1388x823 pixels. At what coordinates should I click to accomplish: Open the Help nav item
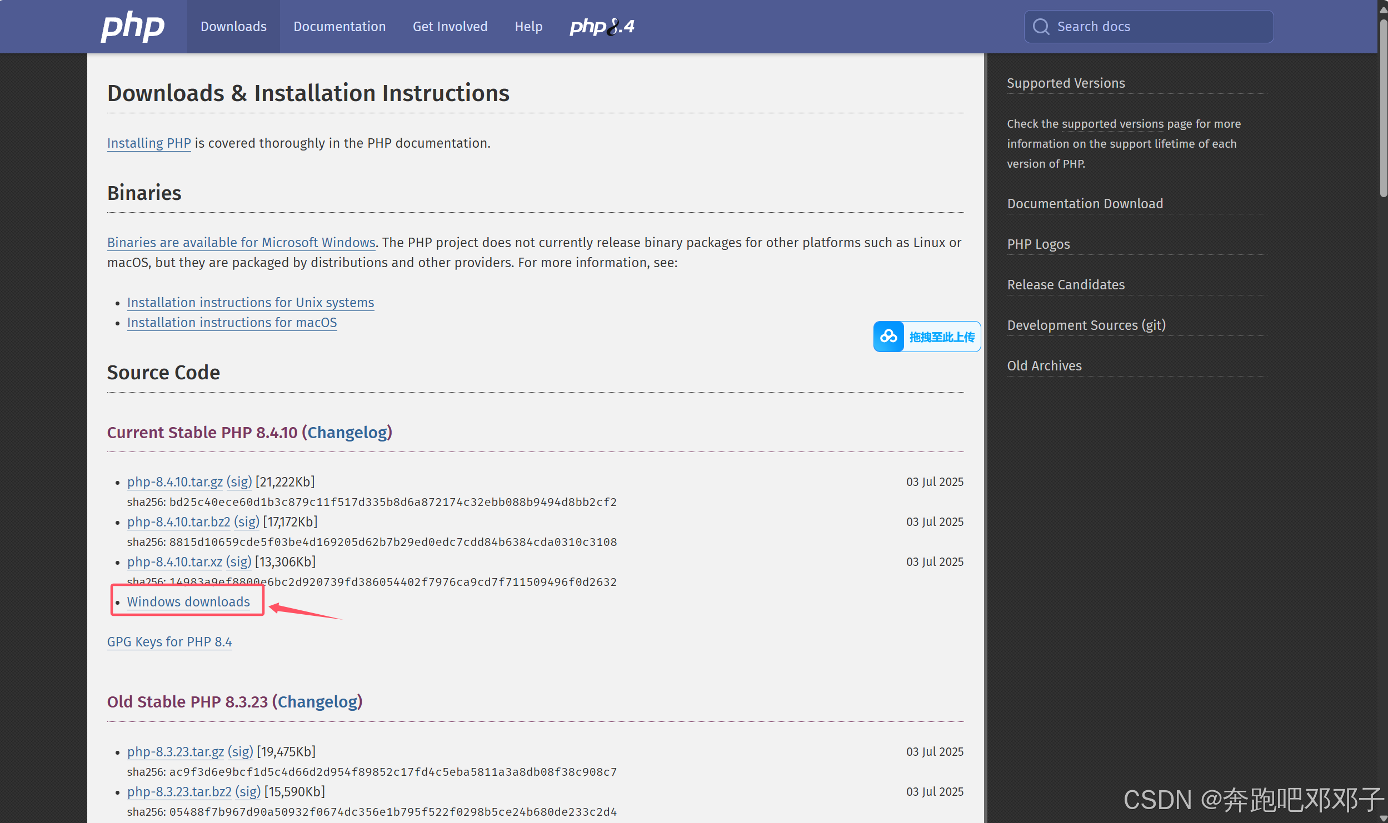(x=528, y=26)
